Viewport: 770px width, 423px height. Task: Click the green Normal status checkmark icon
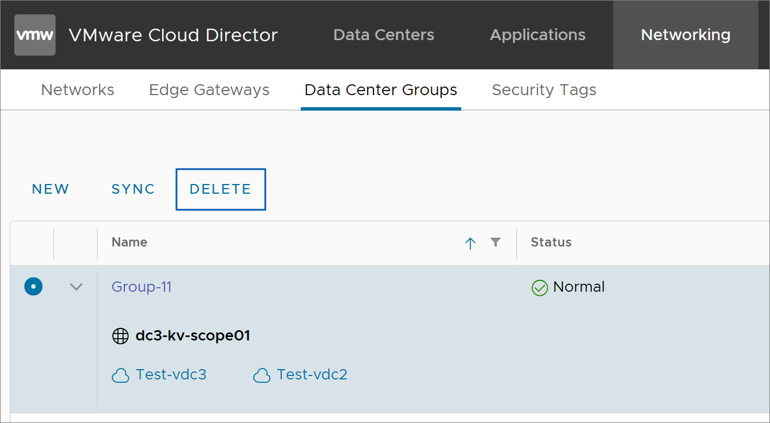(x=540, y=287)
